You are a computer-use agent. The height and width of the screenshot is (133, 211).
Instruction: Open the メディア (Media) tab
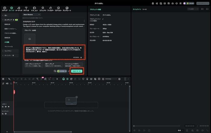click(x=5, y=9)
